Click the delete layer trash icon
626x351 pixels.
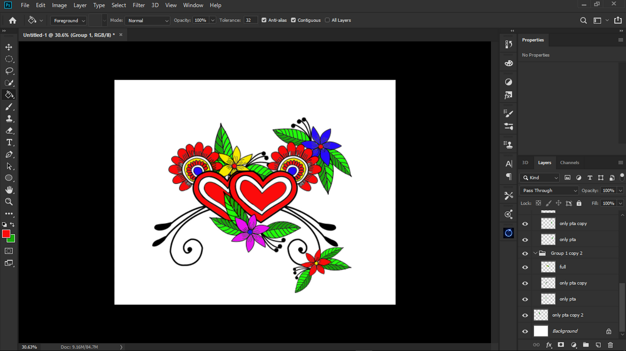(610, 345)
